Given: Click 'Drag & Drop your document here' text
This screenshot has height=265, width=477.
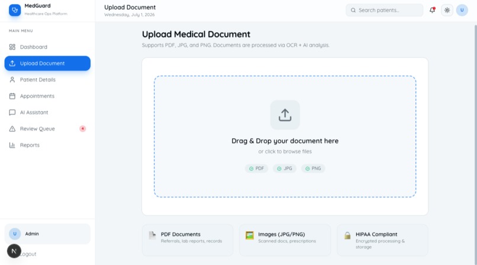Looking at the screenshot, I should pos(285,141).
